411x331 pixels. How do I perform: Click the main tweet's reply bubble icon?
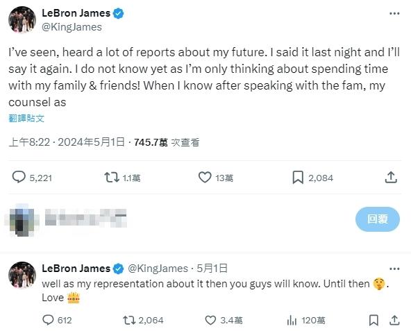[x=19, y=178]
